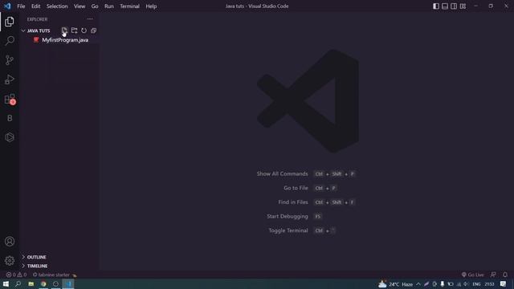Image resolution: width=514 pixels, height=289 pixels.
Task: Open the Run and Debug view
Action: tap(10, 79)
